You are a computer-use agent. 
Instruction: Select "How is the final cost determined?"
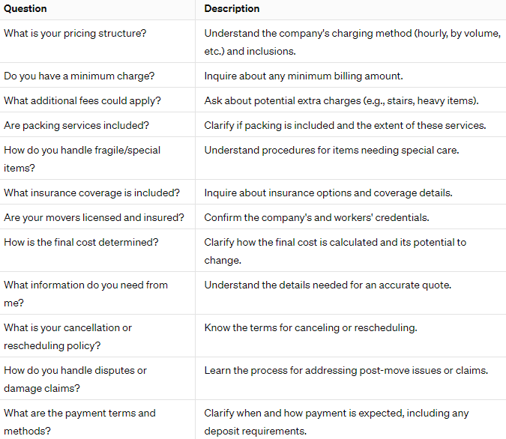tap(81, 242)
